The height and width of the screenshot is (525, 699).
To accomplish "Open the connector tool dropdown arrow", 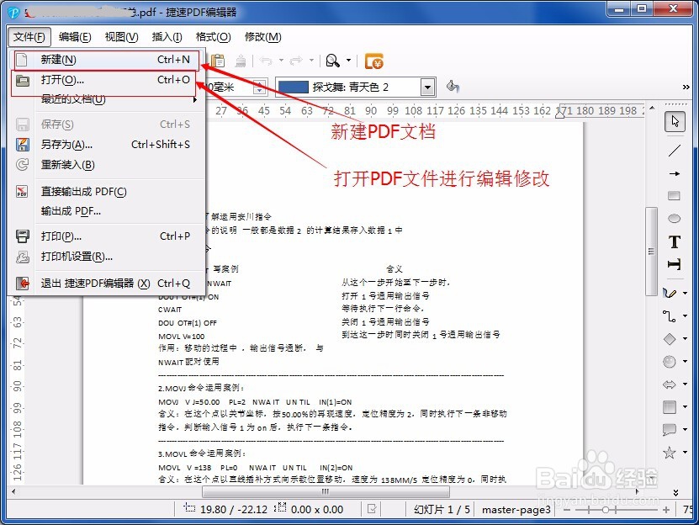I will click(x=686, y=316).
